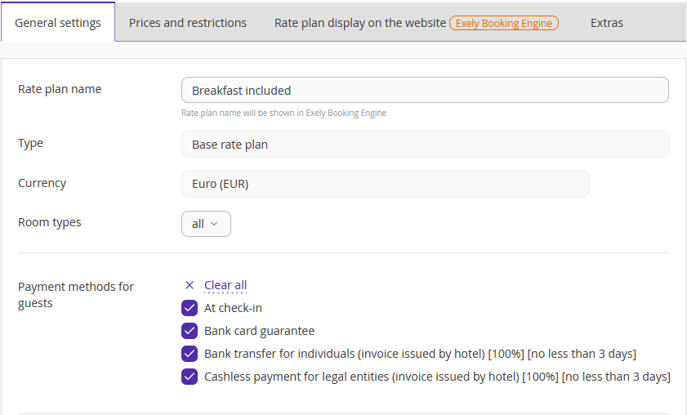The height and width of the screenshot is (415, 687).
Task: Open the Extras tab
Action: pyautogui.click(x=606, y=23)
